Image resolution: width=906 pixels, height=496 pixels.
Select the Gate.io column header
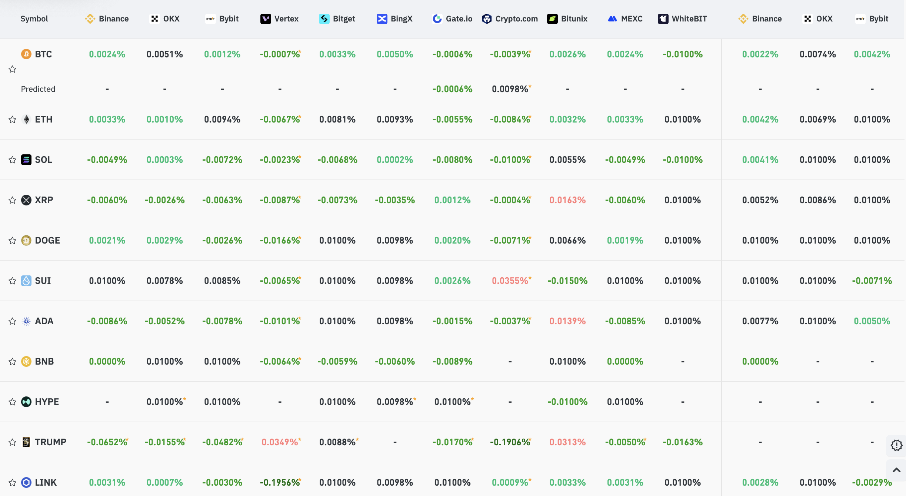(x=452, y=19)
